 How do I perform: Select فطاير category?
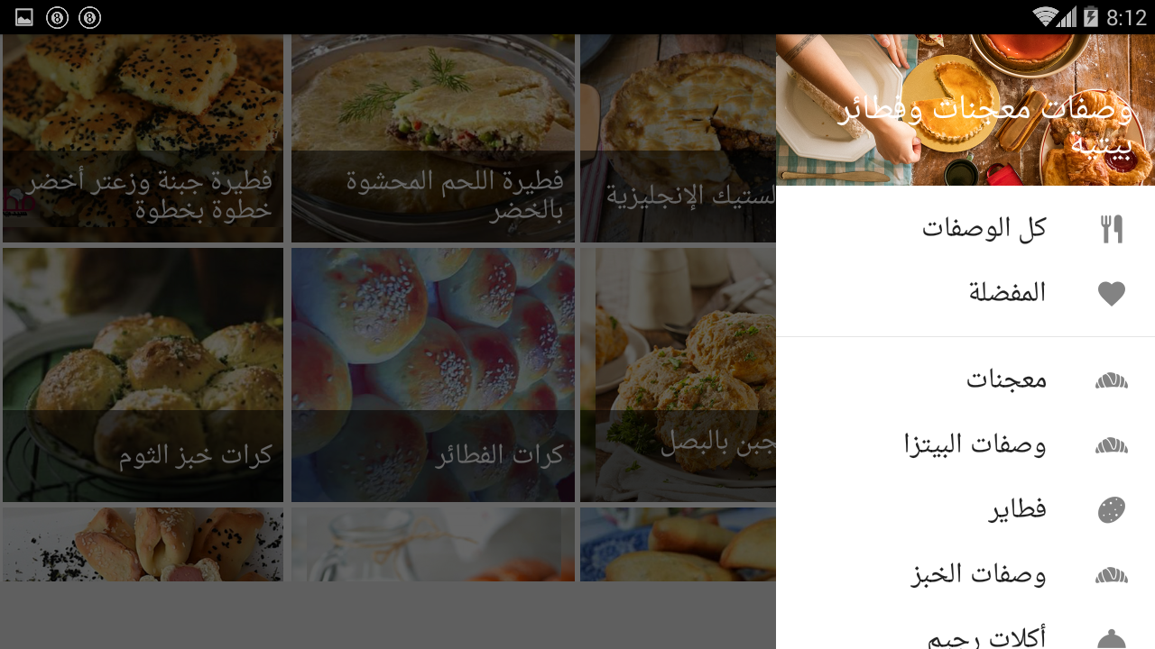[x=966, y=510]
